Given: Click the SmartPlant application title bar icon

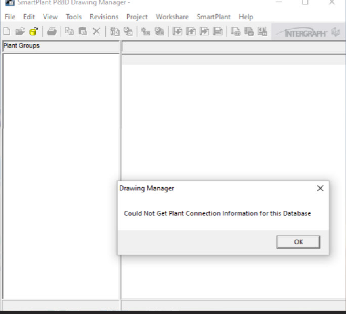Looking at the screenshot, I should coord(10,3).
